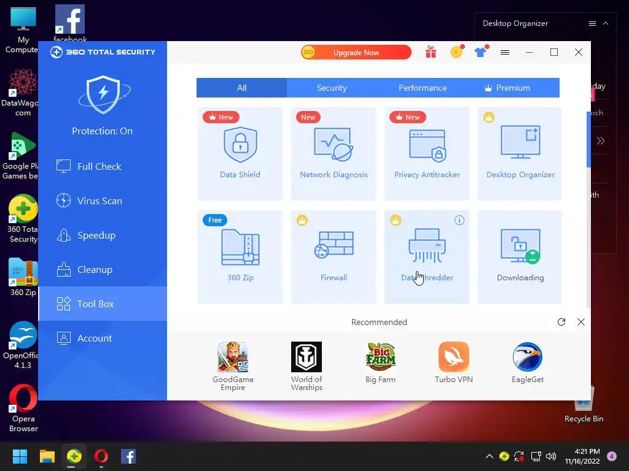Open Speedup from sidebar

point(103,235)
